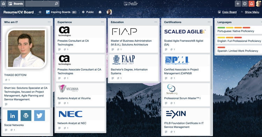Viewport: 262px width, 137px height.
Task: Click the search input field
Action: tap(42, 4)
